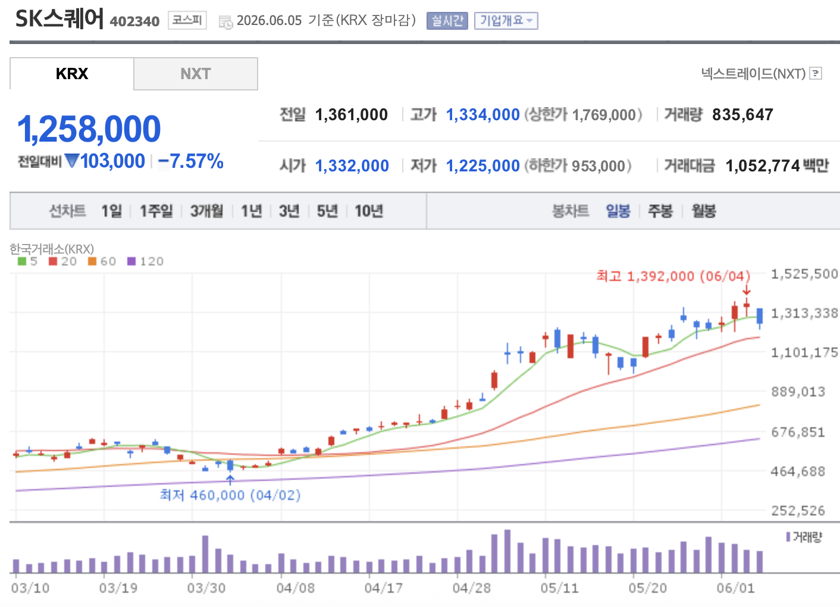
Task: Click the 실시간 button
Action: 447,21
